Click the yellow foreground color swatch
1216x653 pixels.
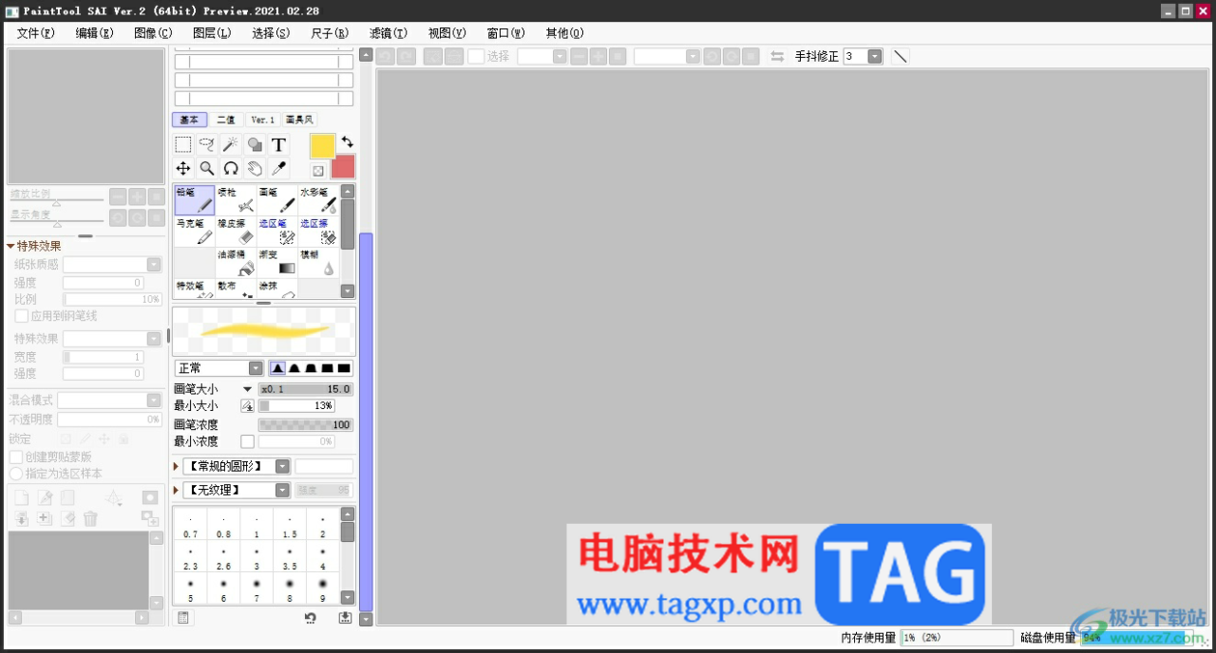point(322,146)
